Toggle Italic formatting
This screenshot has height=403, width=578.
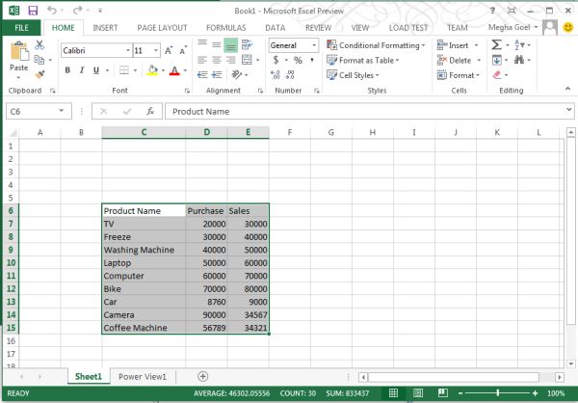[x=82, y=70]
